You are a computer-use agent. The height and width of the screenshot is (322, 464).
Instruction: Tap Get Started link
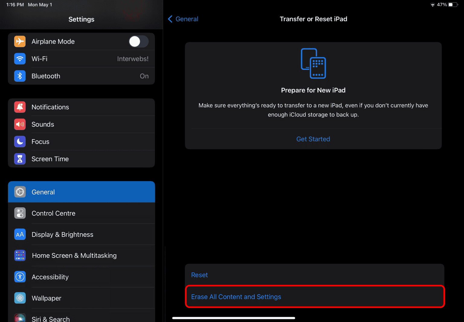313,139
